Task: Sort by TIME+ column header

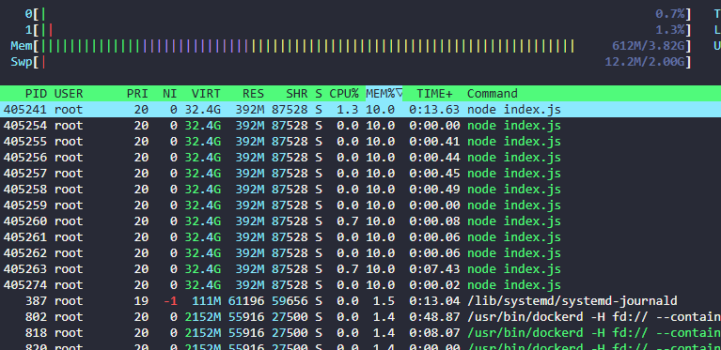Action: coord(434,94)
